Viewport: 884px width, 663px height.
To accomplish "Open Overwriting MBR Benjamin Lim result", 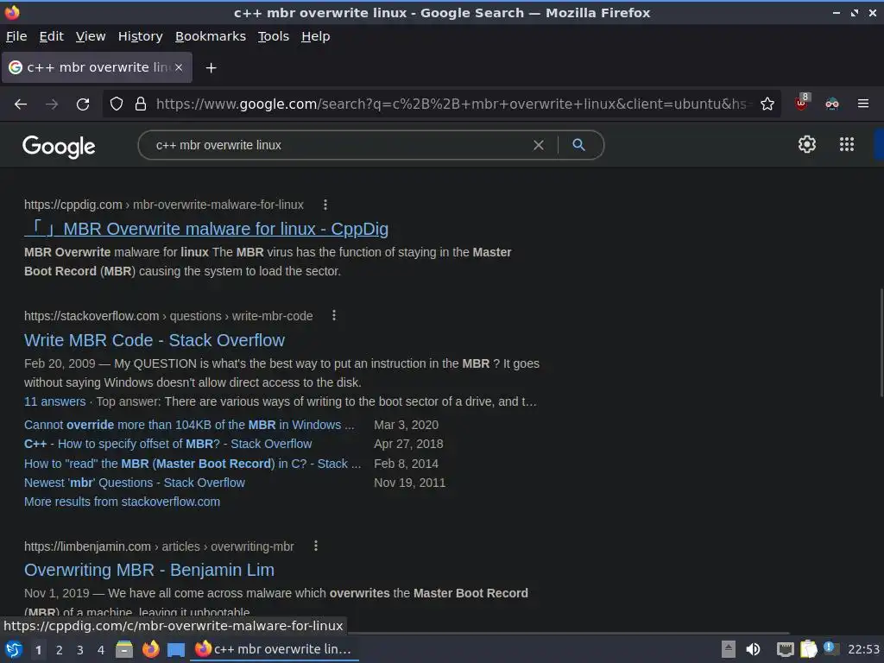I will click(x=149, y=570).
